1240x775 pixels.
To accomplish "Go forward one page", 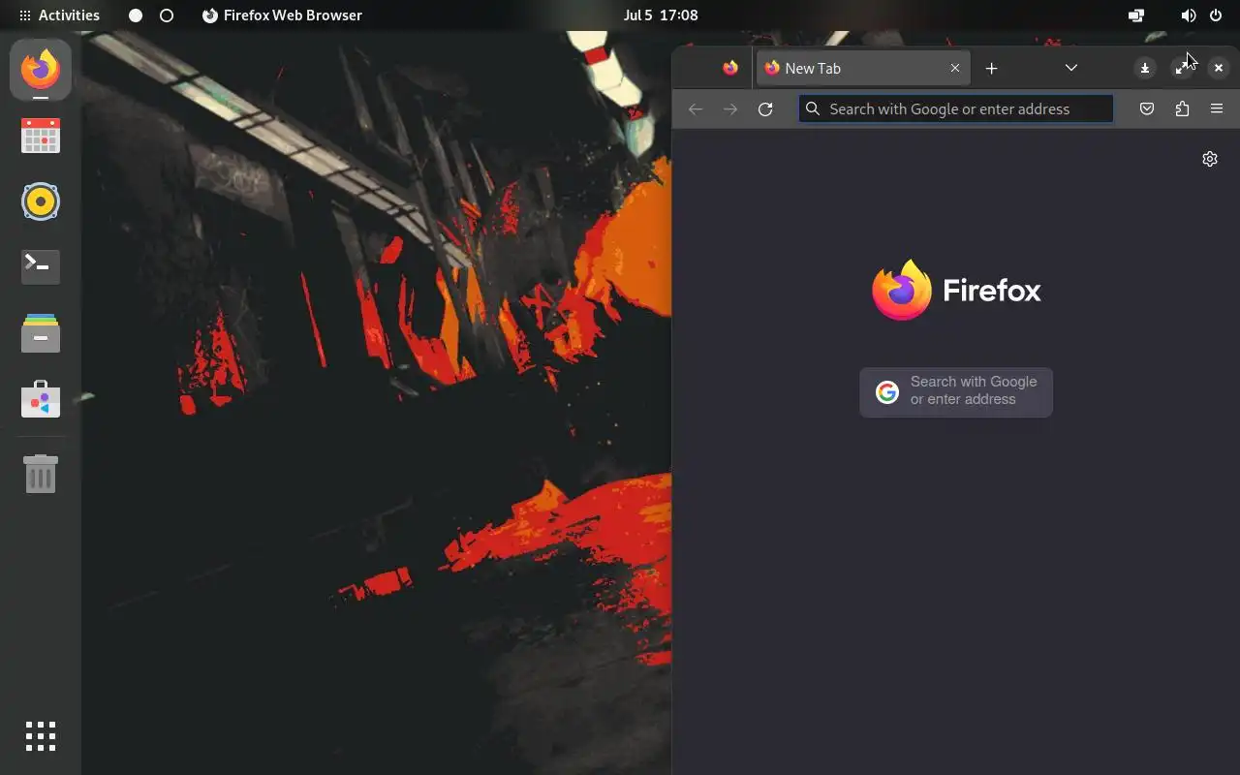I will 730,108.
